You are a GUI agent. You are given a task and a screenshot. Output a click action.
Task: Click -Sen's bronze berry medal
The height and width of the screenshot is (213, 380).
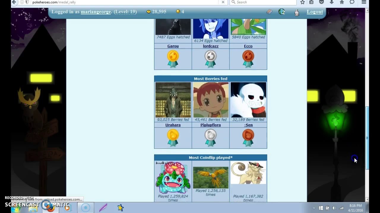248,138
